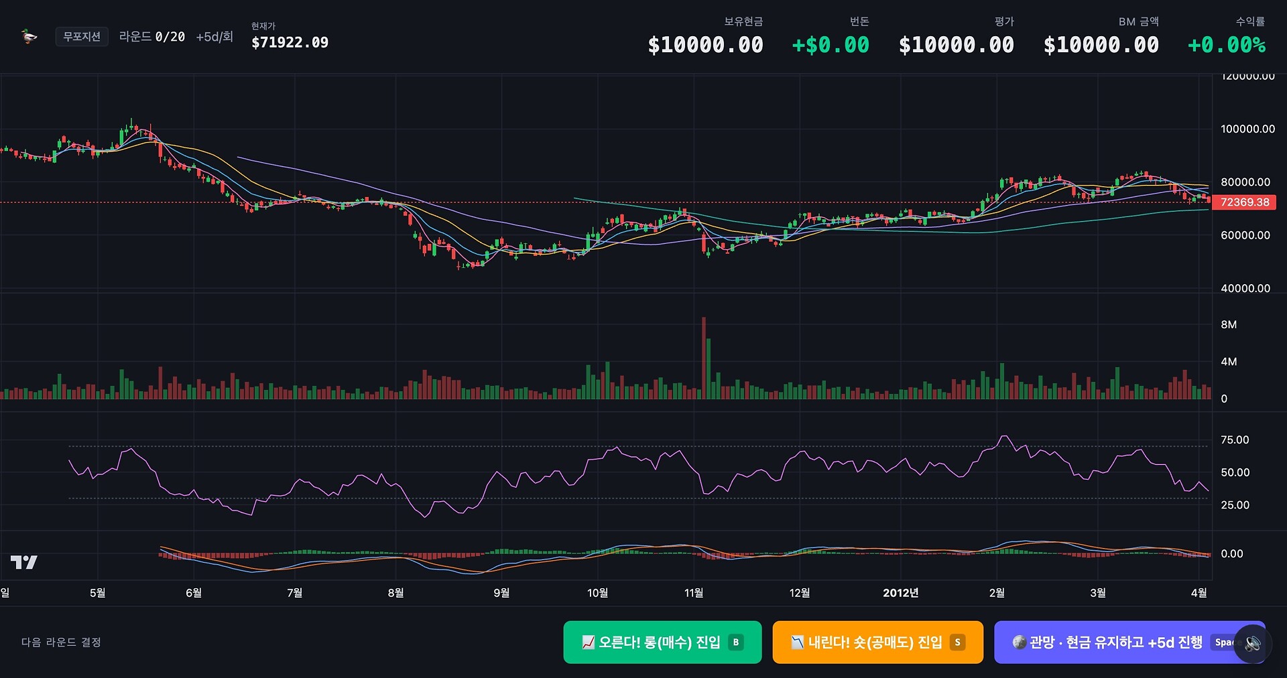Click the 0.00 MACD axis label

pyautogui.click(x=1232, y=554)
